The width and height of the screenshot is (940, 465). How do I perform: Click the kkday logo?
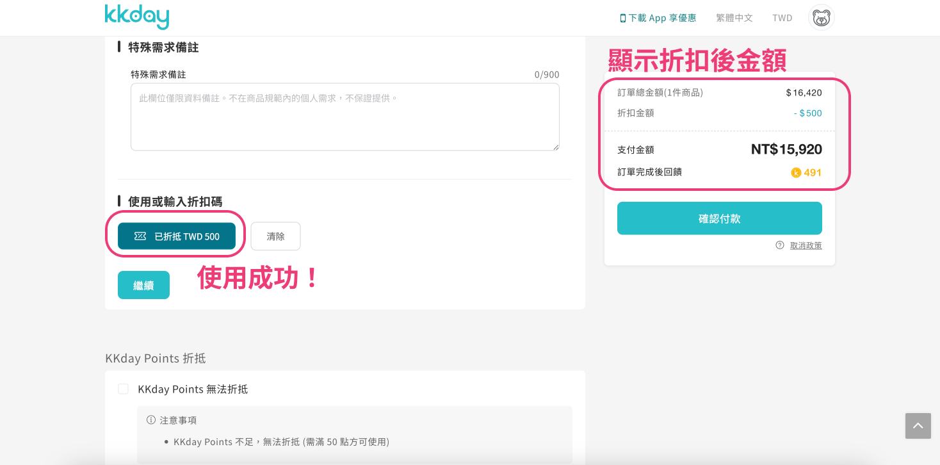coord(136,17)
